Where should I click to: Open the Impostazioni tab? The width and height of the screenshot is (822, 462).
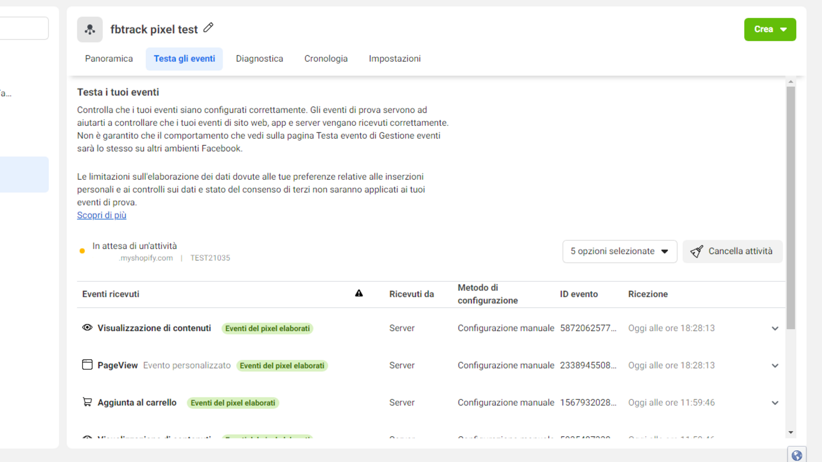click(x=395, y=59)
